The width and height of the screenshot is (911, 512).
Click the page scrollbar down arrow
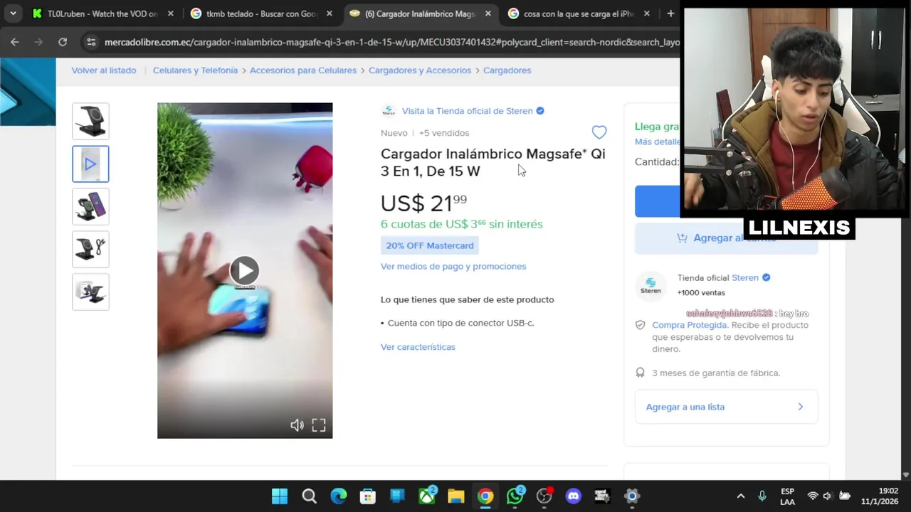905,474
